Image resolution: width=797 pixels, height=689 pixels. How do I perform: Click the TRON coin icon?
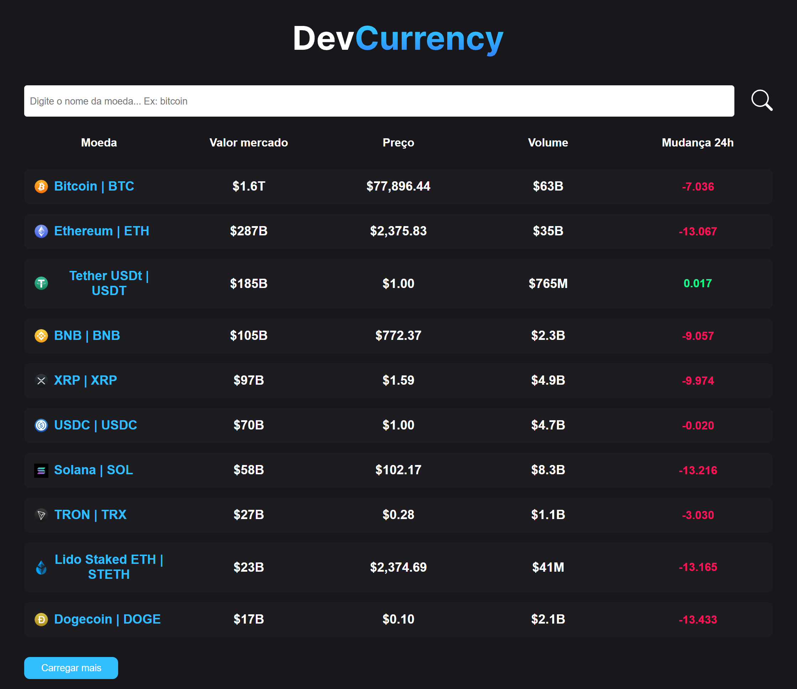tap(41, 515)
